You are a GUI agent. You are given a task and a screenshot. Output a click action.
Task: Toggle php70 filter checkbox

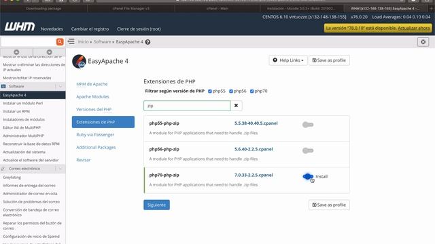(251, 91)
